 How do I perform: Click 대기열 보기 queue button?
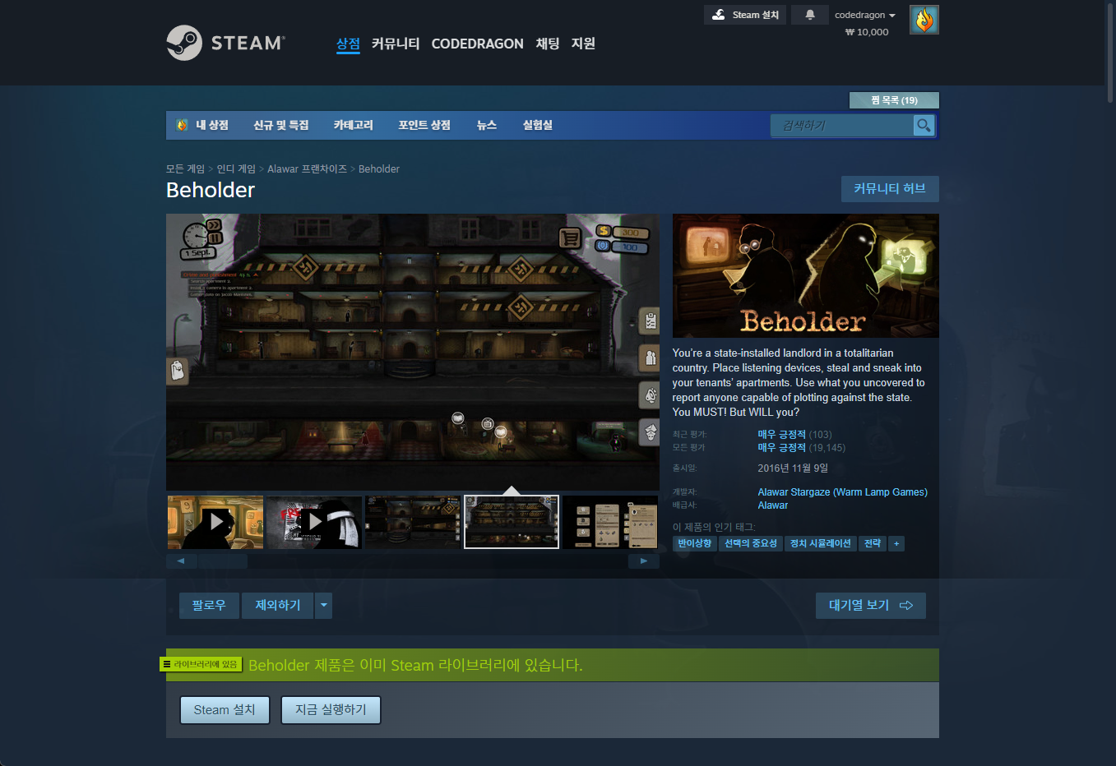[x=871, y=605]
